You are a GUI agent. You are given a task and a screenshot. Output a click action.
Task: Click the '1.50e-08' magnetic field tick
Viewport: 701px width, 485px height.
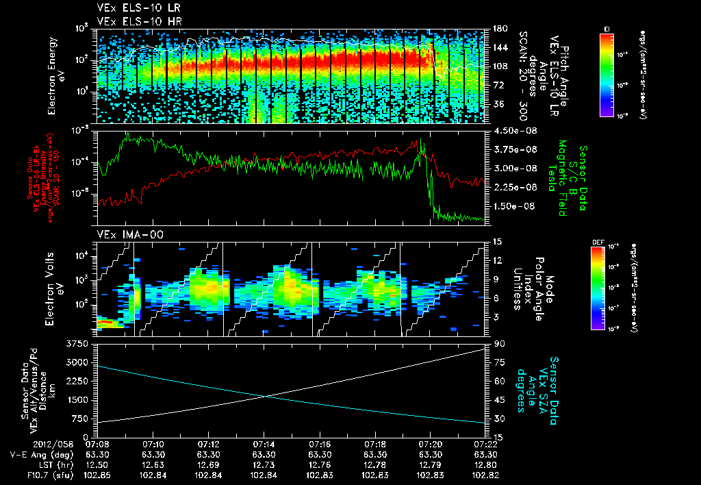click(515, 206)
